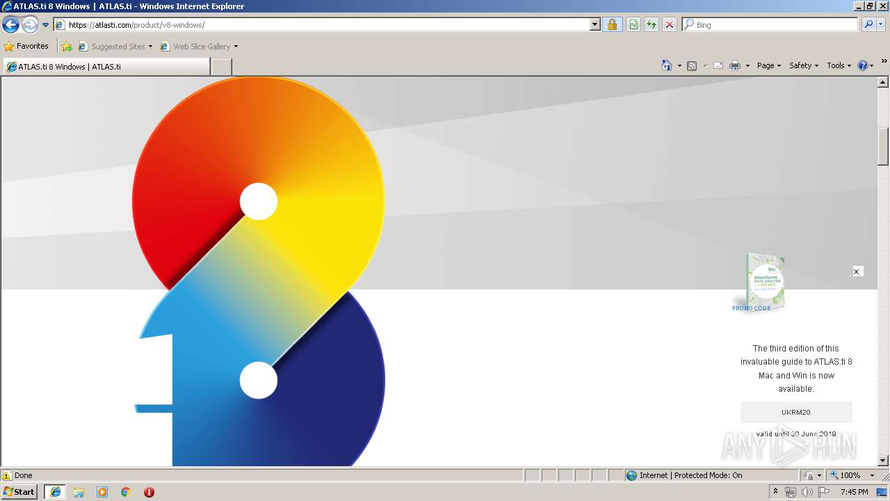Open the Page menu
The height and width of the screenshot is (501, 890).
[x=769, y=65]
